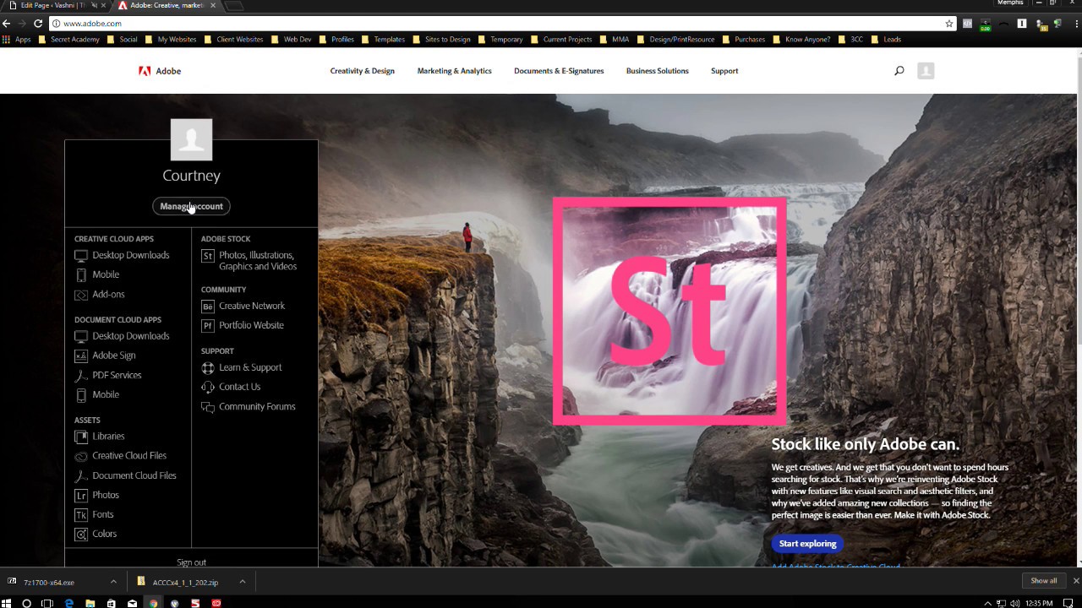Open the Support menu
Viewport: 1082px width, 608px height.
click(x=724, y=71)
